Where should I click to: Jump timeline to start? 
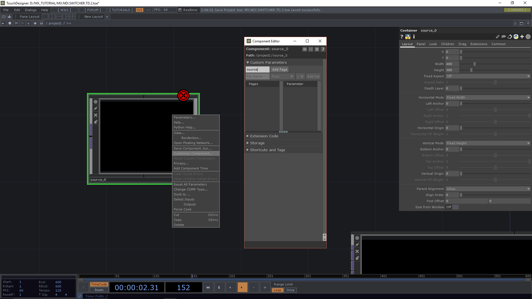click(x=208, y=287)
